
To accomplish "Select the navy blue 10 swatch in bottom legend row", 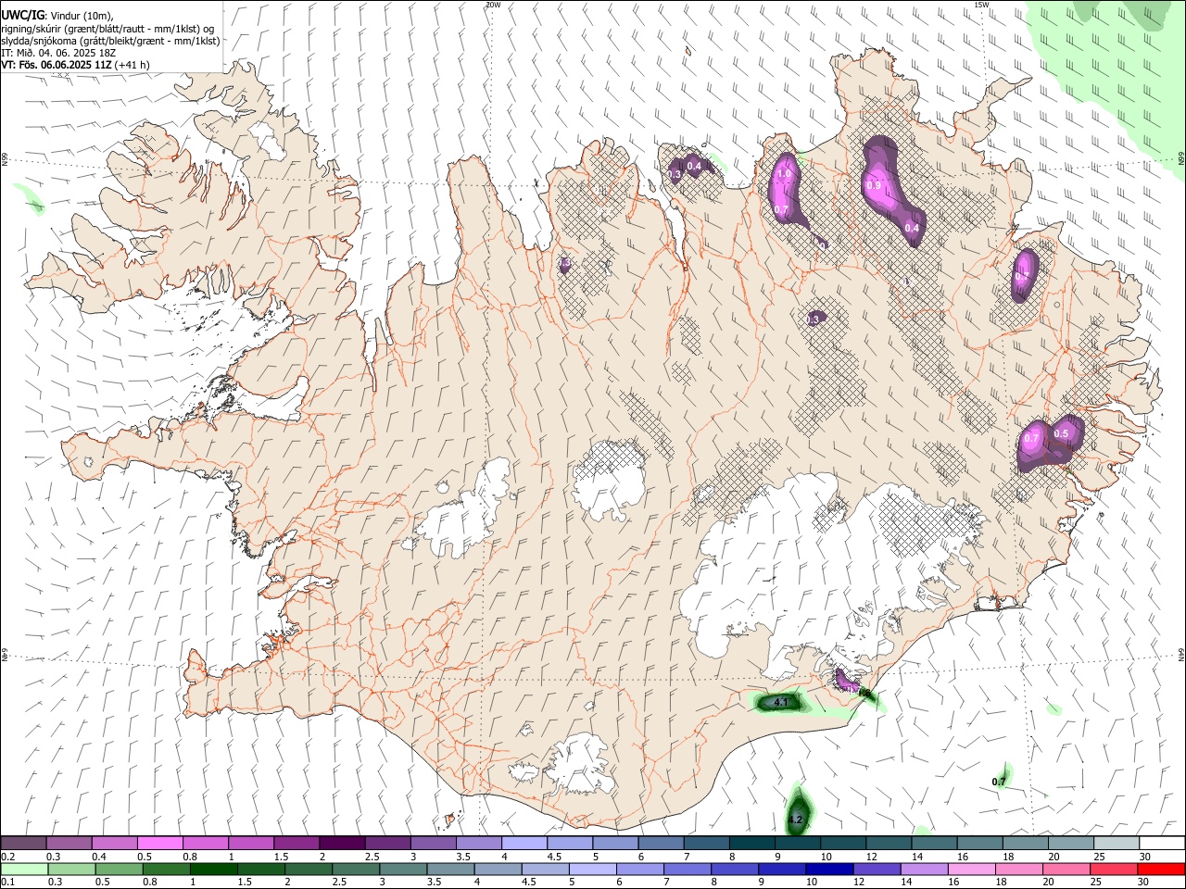I will 829,870.
